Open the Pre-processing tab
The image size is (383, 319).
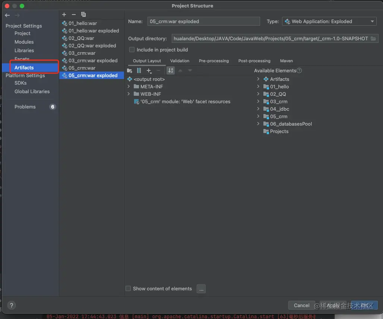pyautogui.click(x=214, y=61)
